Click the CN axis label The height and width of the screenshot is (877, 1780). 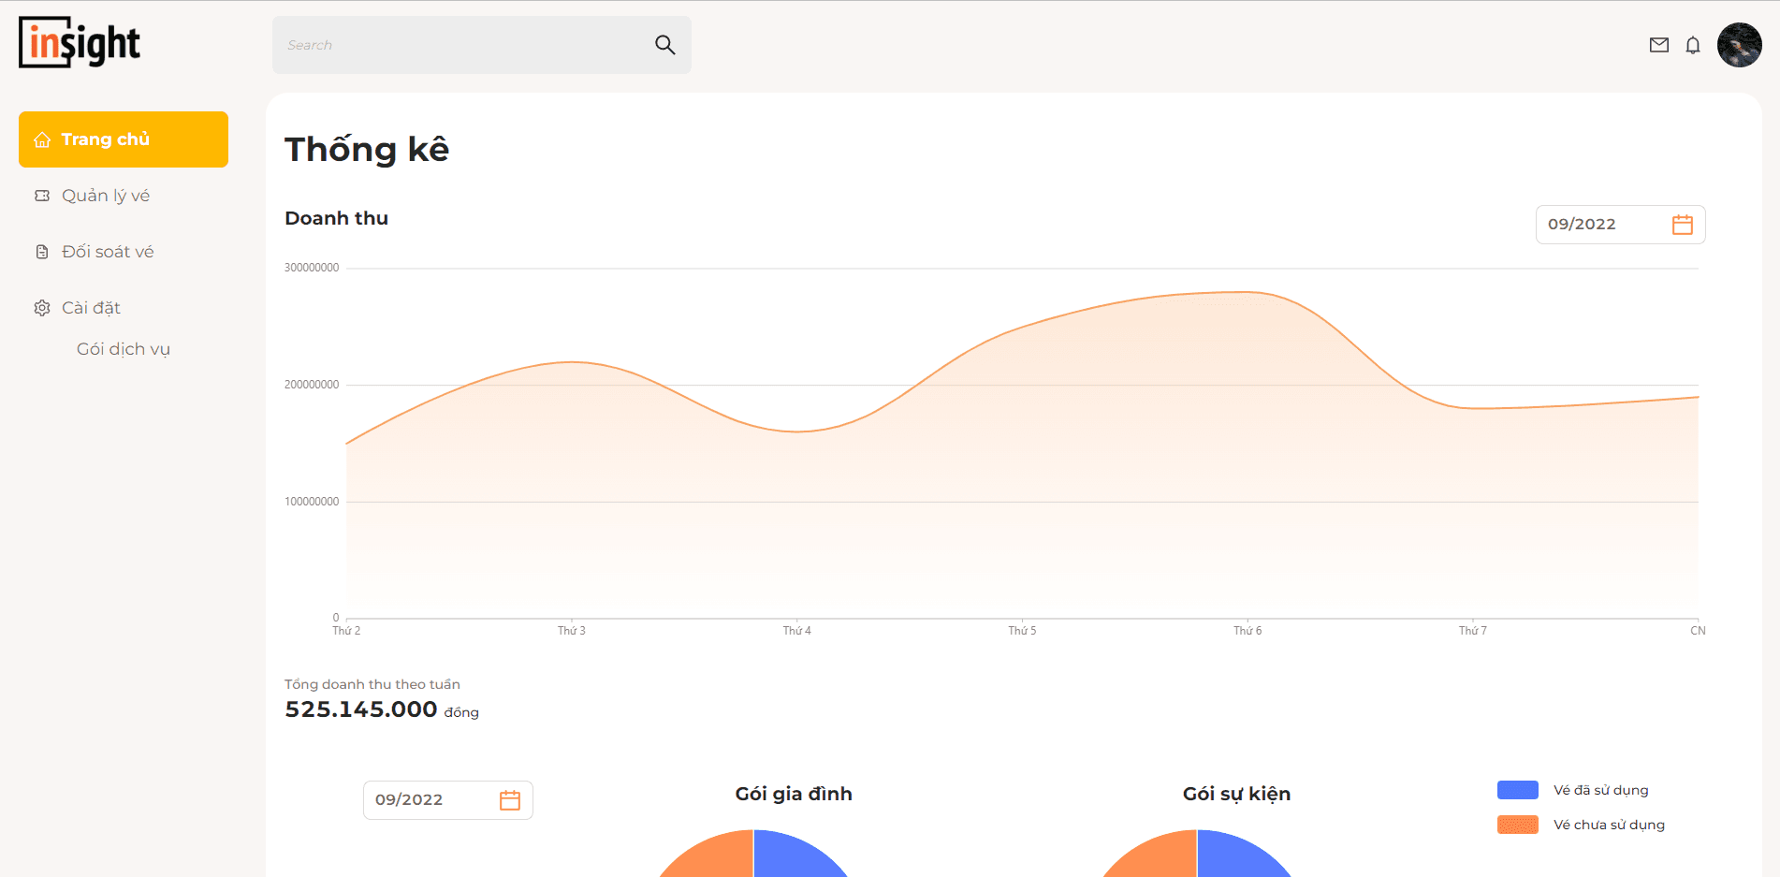pyautogui.click(x=1698, y=631)
